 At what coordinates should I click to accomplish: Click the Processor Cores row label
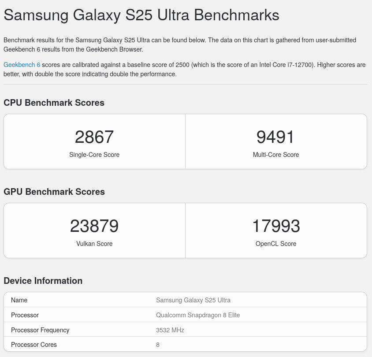pos(34,345)
